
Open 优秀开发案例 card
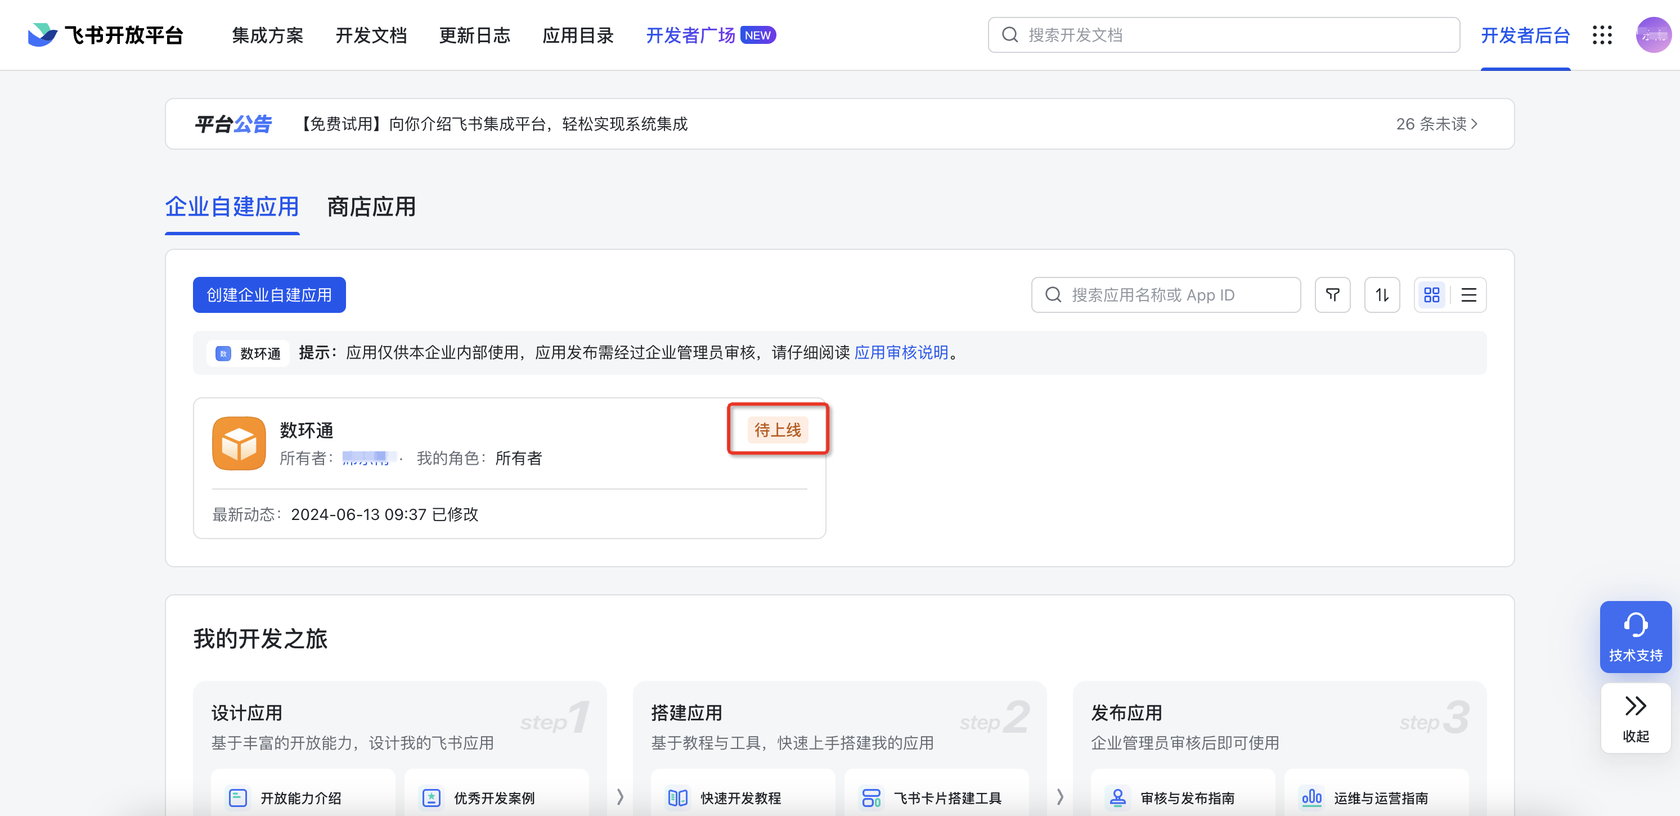[496, 792]
